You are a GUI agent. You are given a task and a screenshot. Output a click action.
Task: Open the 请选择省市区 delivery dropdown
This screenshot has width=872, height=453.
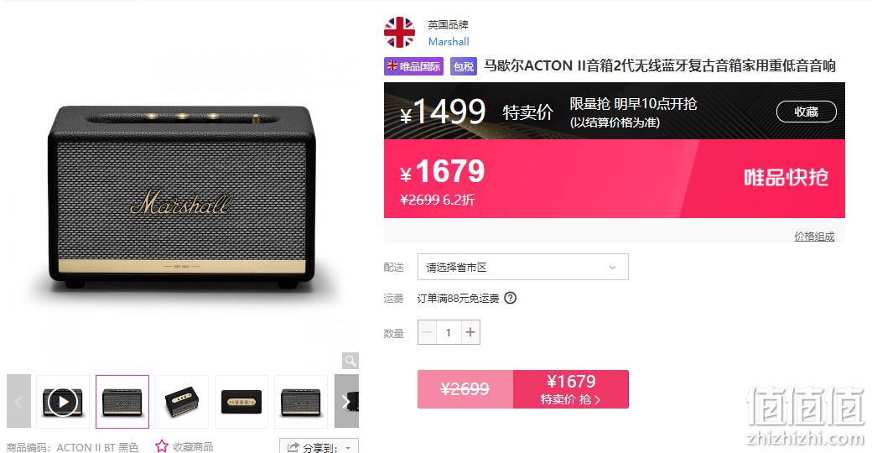tap(522, 267)
